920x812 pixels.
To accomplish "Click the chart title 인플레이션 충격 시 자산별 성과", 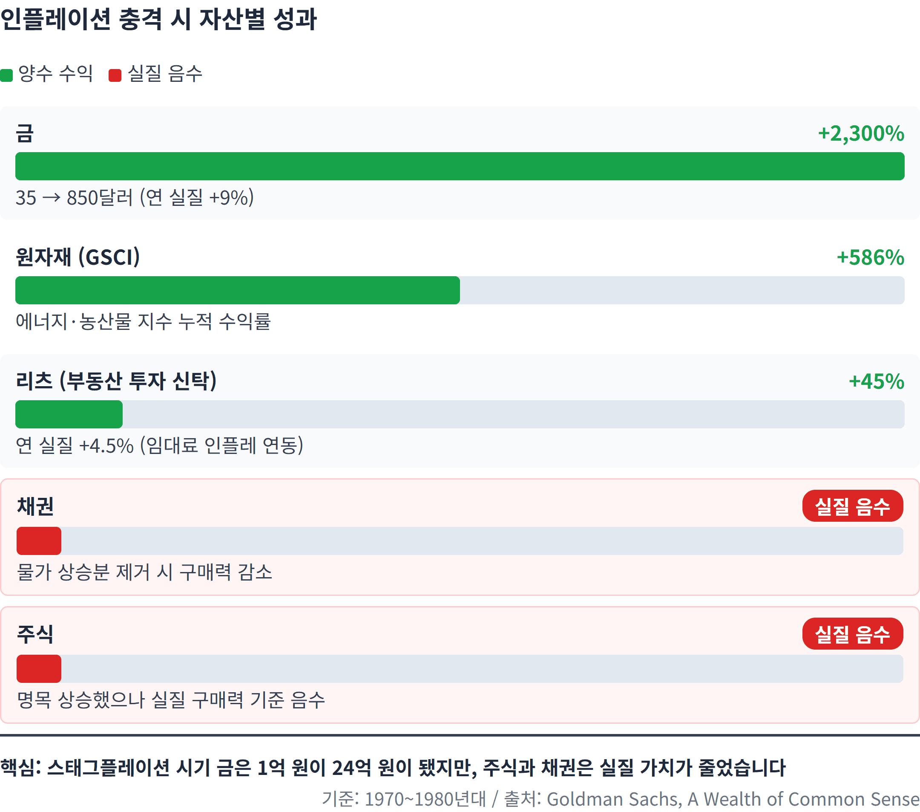I will click(159, 19).
